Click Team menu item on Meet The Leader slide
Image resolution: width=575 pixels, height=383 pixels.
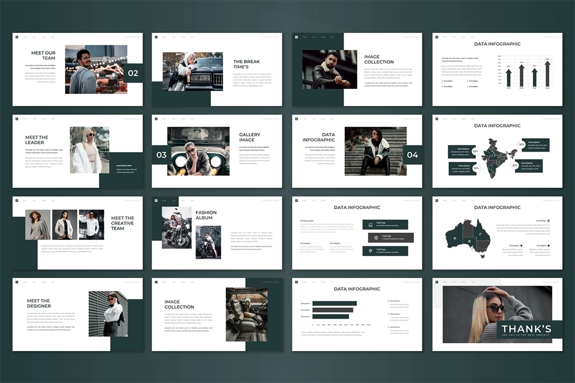point(34,119)
